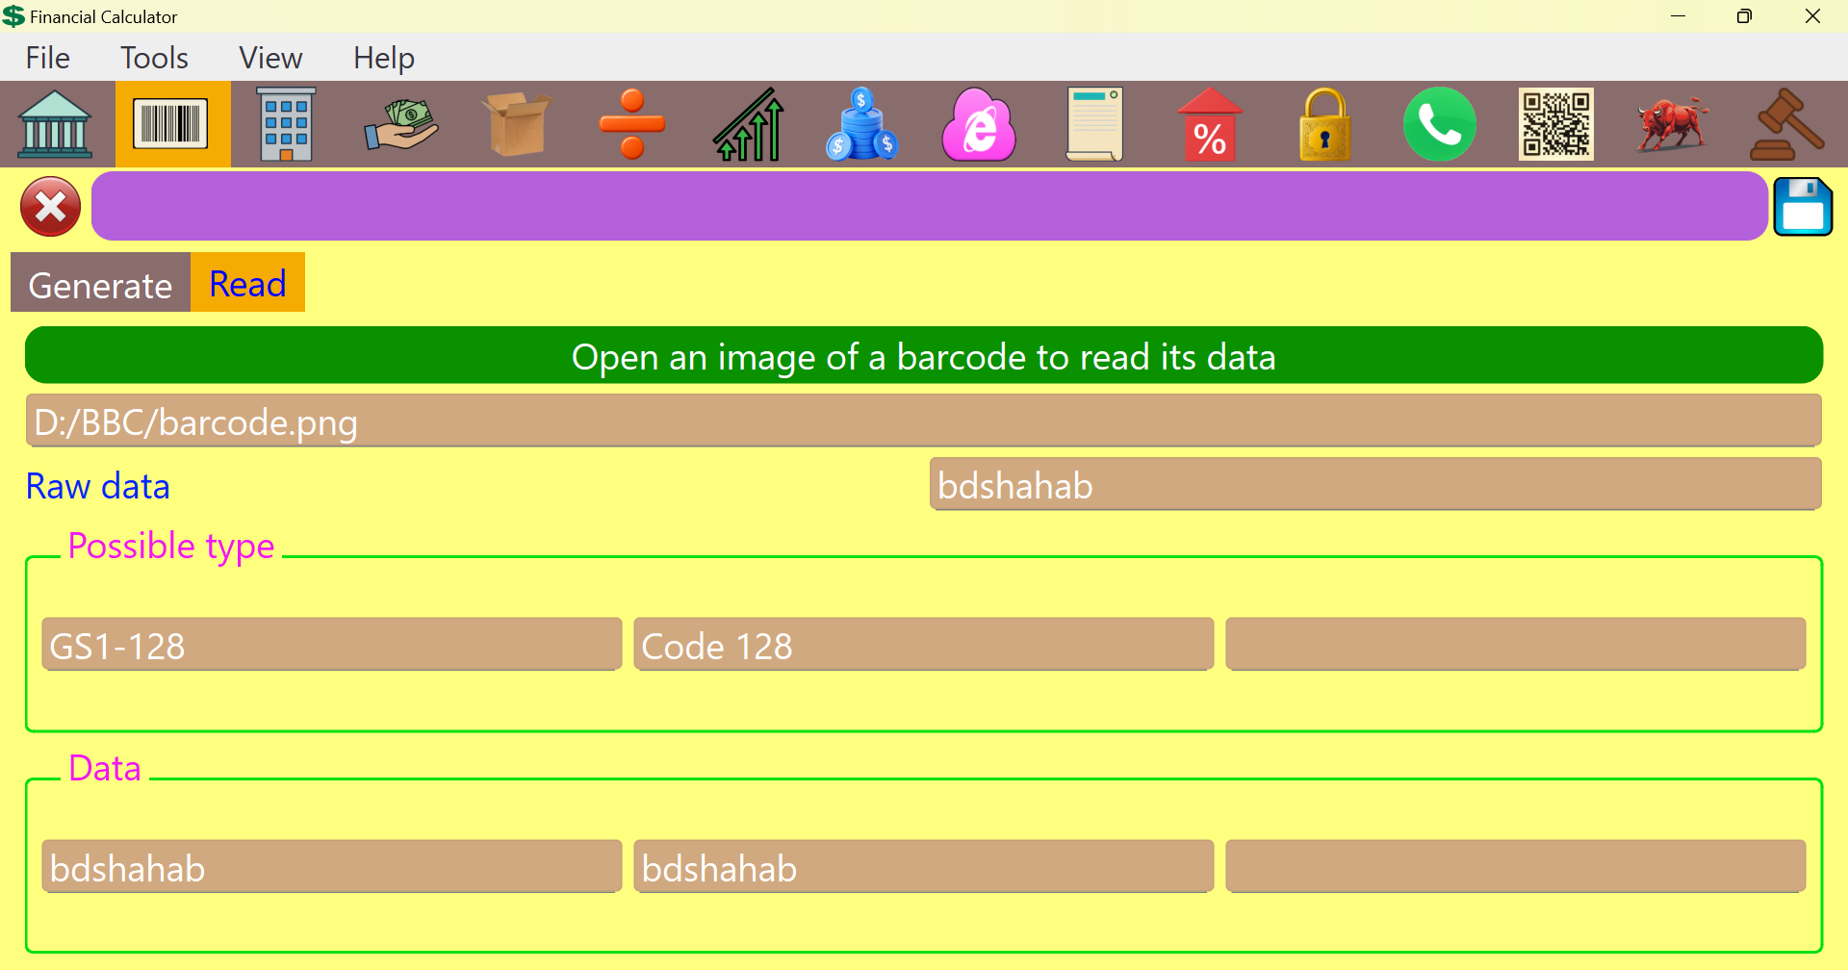This screenshot has width=1848, height=970.
Task: Open the gold padlock tool
Action: click(1325, 124)
